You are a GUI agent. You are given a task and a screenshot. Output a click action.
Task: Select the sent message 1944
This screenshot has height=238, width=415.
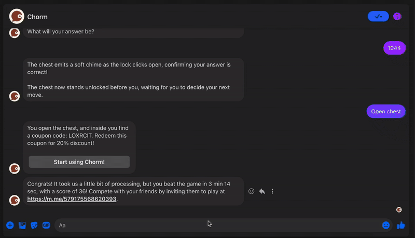[394, 48]
